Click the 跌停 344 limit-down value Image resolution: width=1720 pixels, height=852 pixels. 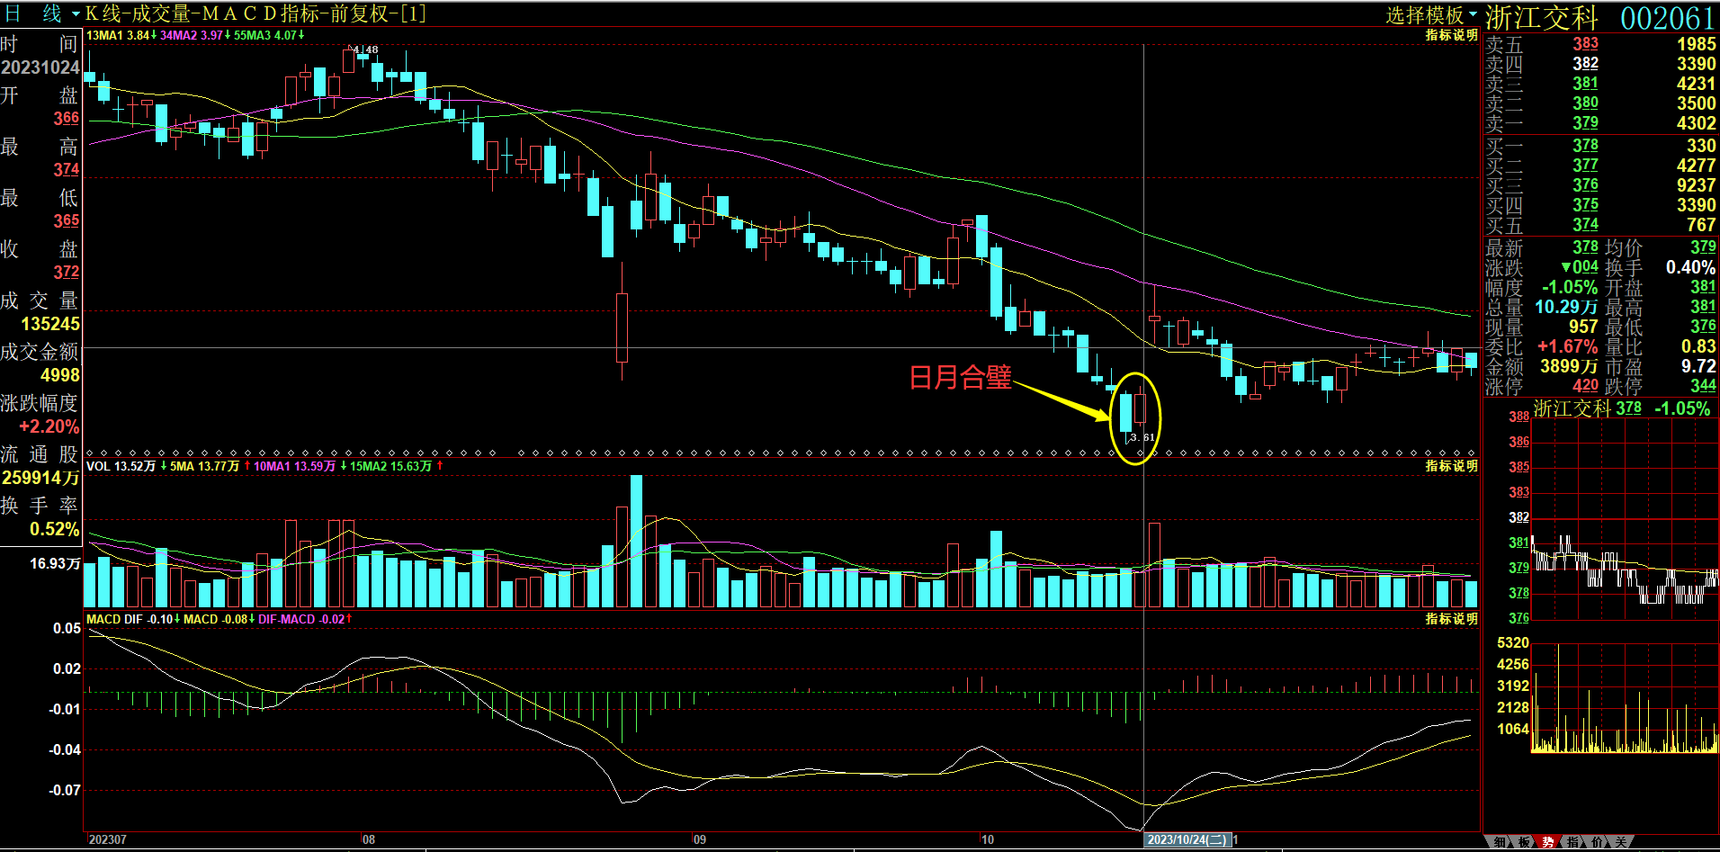1703,386
